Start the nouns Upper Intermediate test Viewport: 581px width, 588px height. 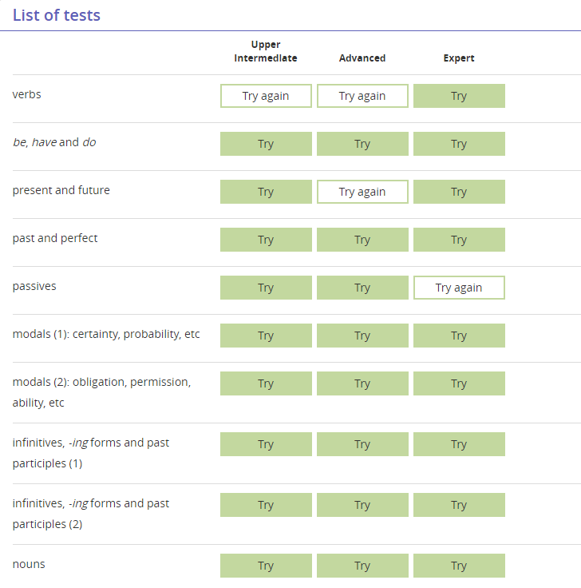[x=266, y=566]
